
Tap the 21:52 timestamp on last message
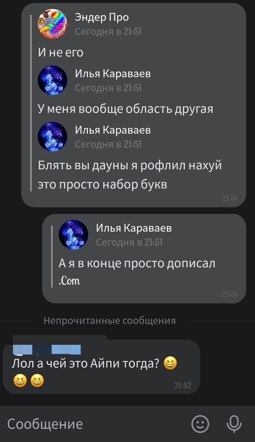point(183,386)
